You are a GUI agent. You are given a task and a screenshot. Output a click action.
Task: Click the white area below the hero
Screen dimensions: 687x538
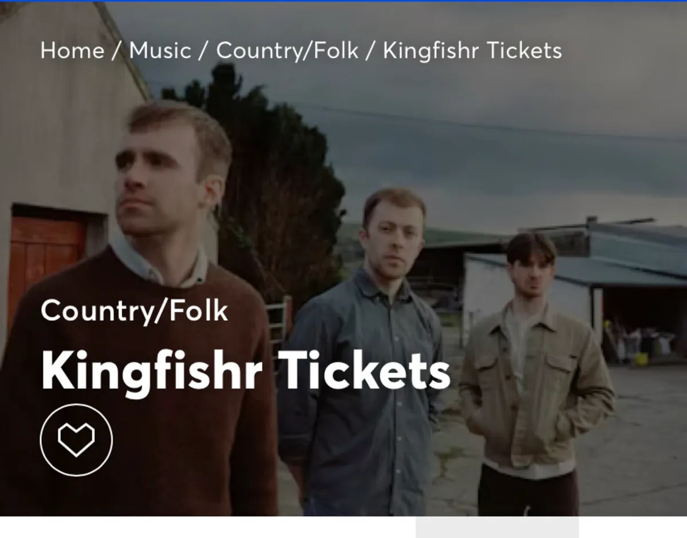click(x=206, y=527)
